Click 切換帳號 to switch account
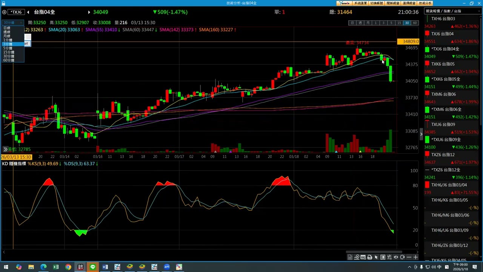This screenshot has height=272, width=483. pos(376,3)
